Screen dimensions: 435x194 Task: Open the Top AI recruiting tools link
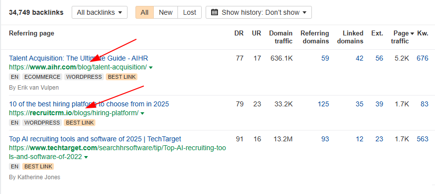pos(95,139)
